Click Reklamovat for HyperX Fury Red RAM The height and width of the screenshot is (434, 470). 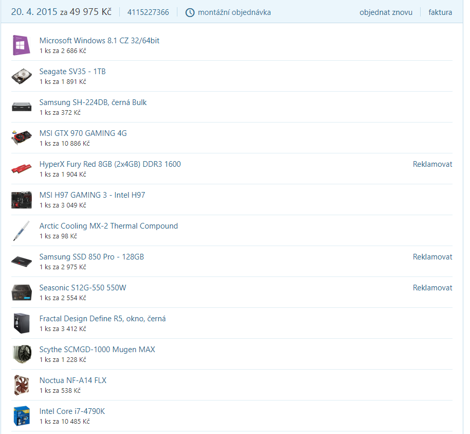tap(432, 164)
